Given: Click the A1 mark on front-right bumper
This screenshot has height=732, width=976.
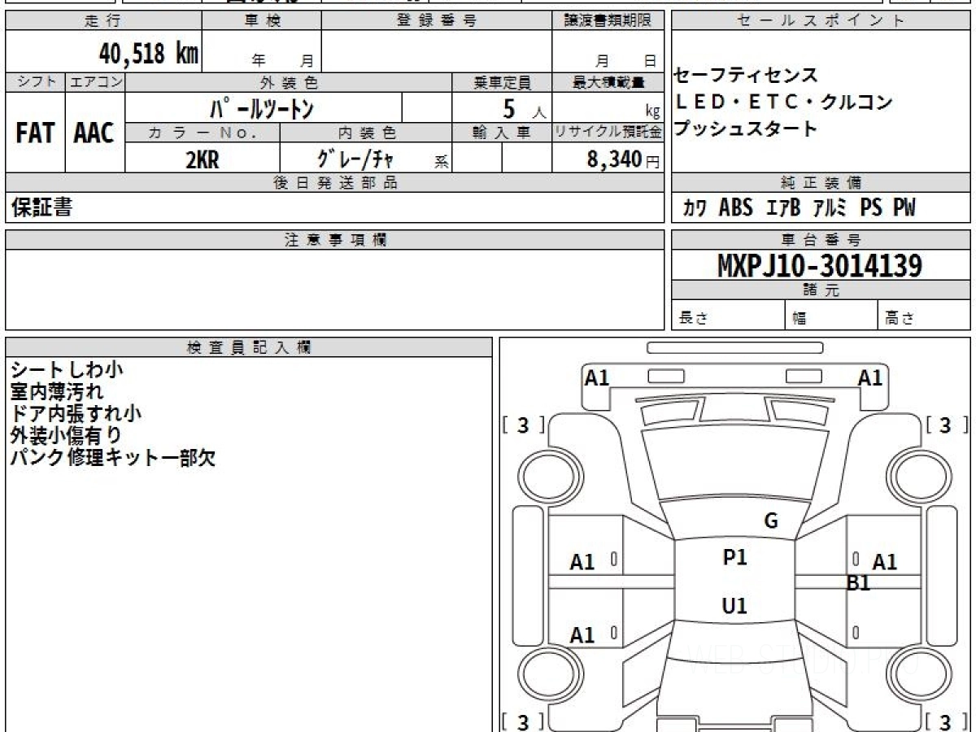Looking at the screenshot, I should tap(870, 377).
